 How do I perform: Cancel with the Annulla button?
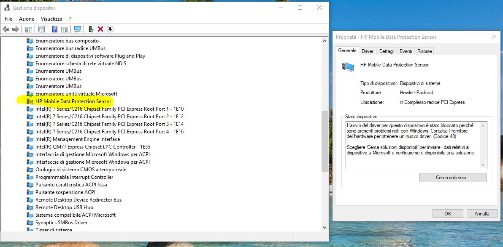[x=482, y=213]
